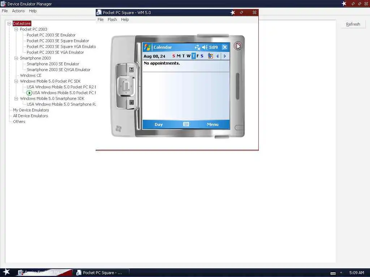Select USA Windows Mobile 5.0 Smartphone R2 item

tap(61, 104)
